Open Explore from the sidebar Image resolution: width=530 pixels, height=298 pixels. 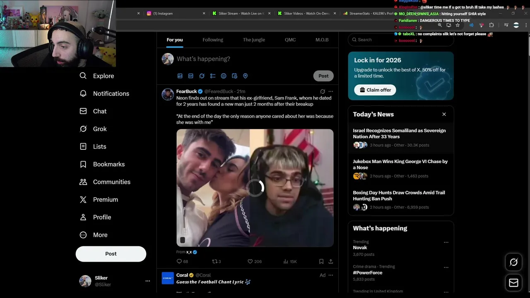point(97,76)
